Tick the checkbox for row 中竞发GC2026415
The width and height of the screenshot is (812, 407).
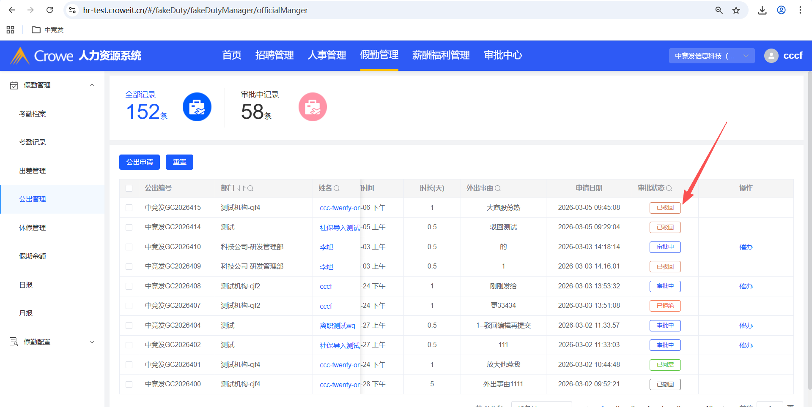coord(129,208)
